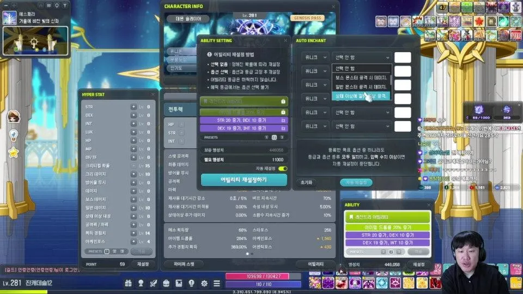Screen dimensions: 523x294
Task: Add a point to 크리 데미지 hyper stat
Action: (133, 174)
